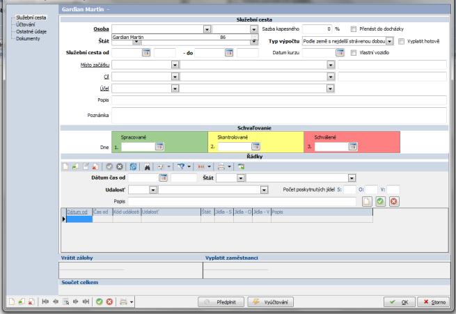Click the Udalosť column header
The width and height of the screenshot is (456, 314).
(x=171, y=212)
